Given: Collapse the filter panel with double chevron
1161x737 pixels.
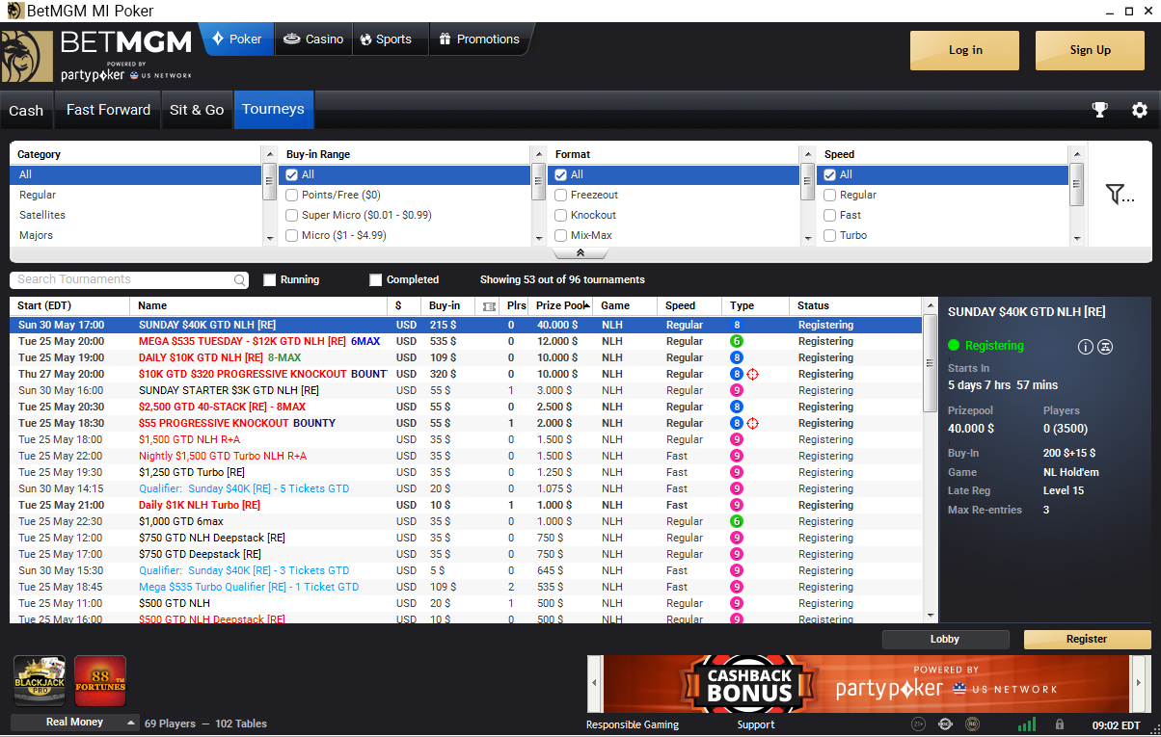Looking at the screenshot, I should point(580,253).
